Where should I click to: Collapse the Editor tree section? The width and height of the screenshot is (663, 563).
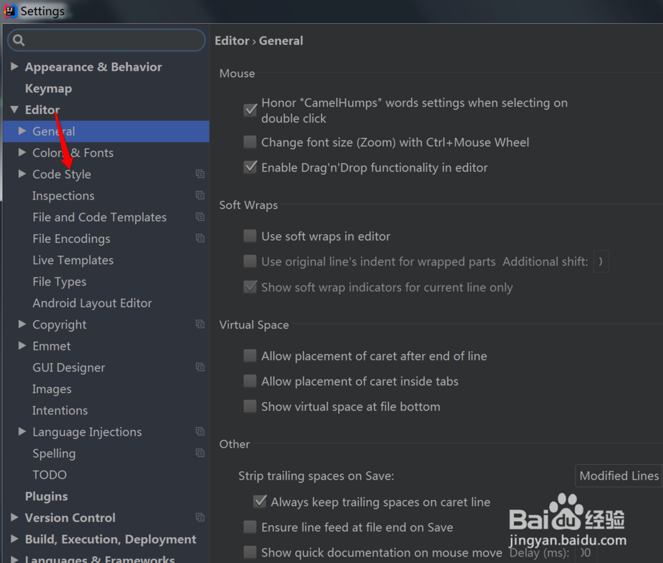pos(15,109)
